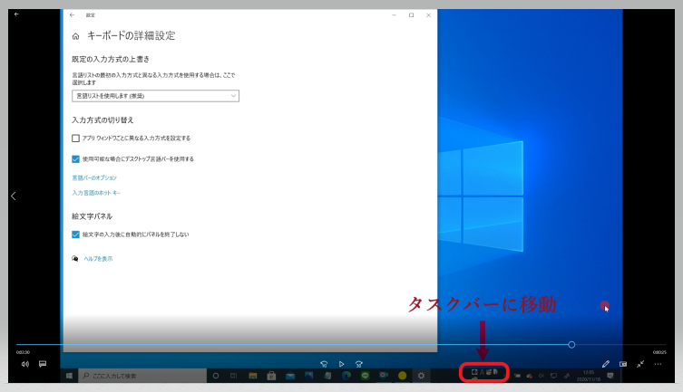Open the pencil edit tool in player

[605, 364]
